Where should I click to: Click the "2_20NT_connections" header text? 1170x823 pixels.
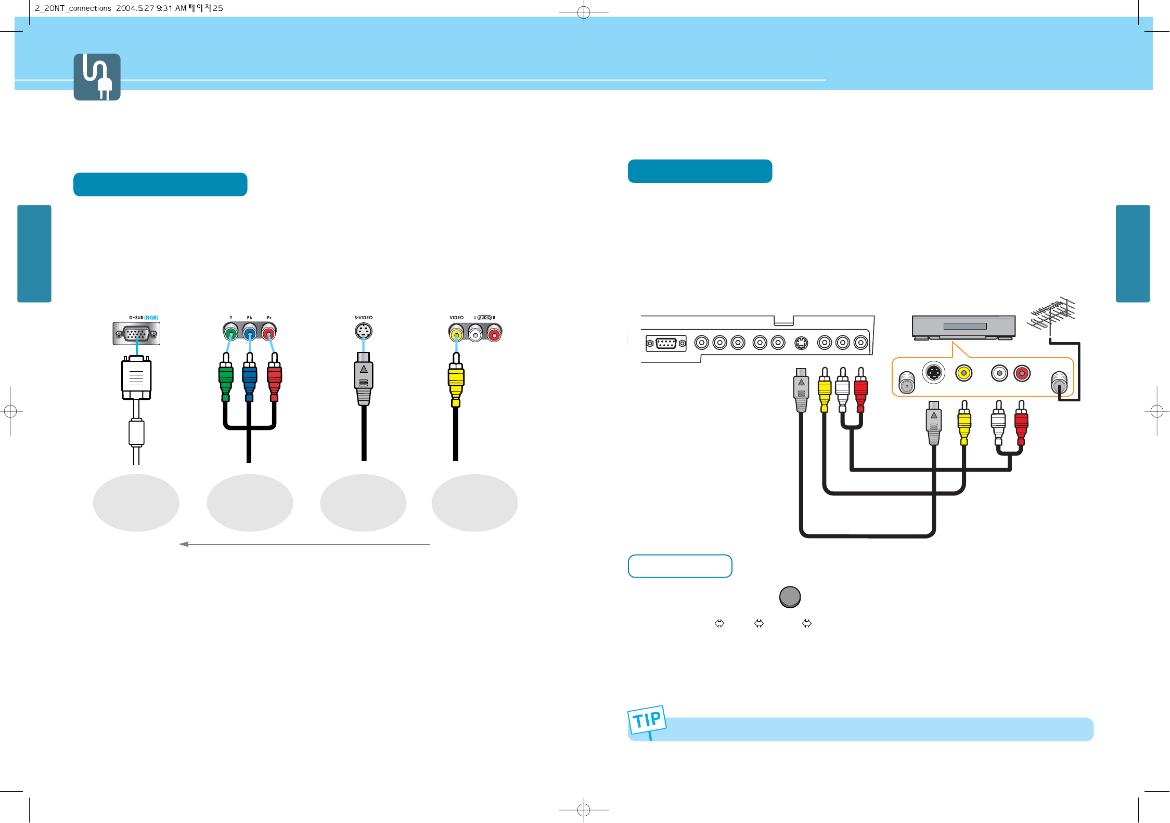73,8
